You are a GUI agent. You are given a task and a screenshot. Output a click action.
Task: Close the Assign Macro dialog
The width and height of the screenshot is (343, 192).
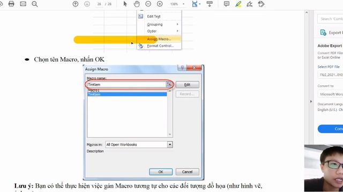(x=194, y=68)
